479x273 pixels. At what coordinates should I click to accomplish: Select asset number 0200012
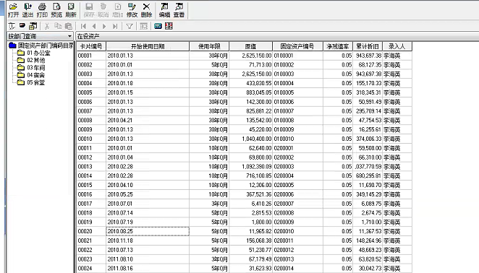click(x=297, y=250)
